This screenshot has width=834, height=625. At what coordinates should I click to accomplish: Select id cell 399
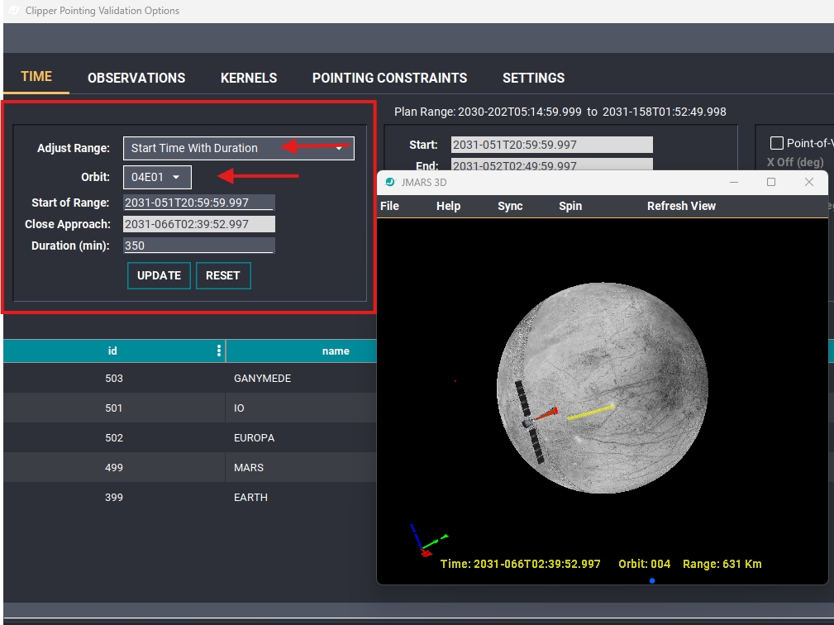tap(114, 498)
